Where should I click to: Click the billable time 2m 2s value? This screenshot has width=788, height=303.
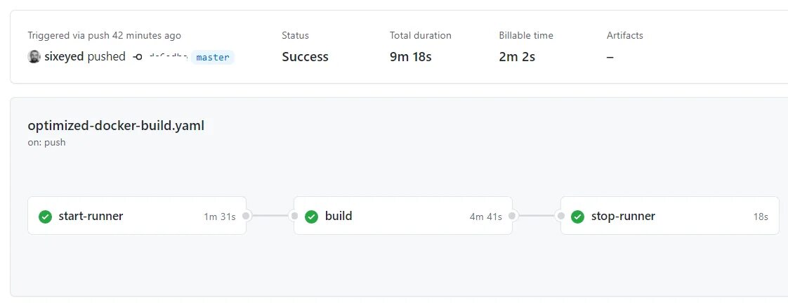517,57
